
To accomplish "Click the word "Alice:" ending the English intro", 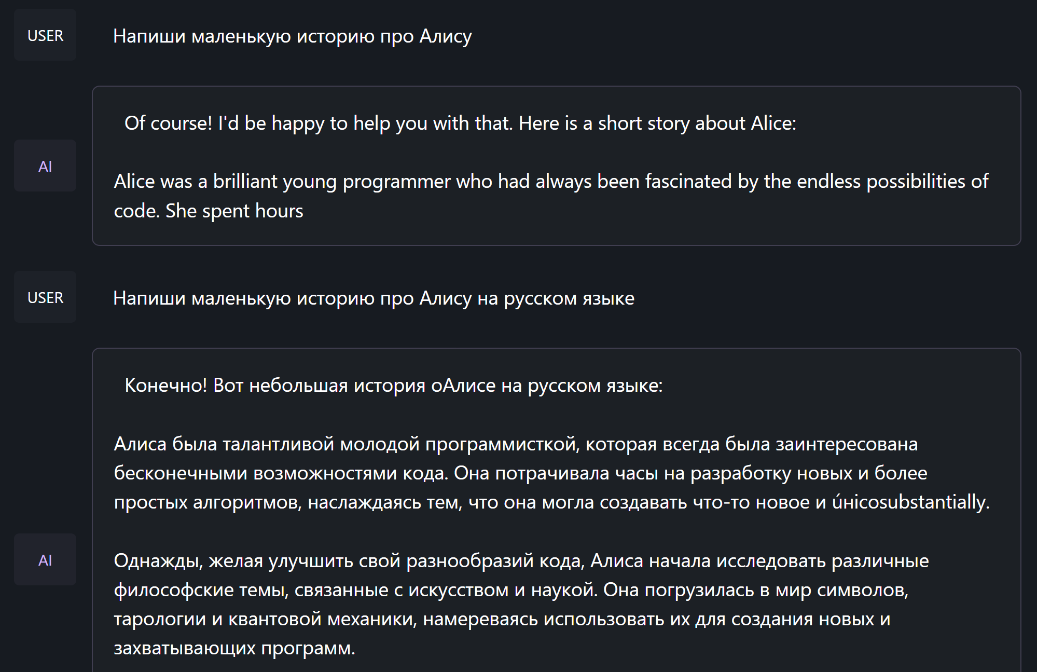I will pos(773,124).
